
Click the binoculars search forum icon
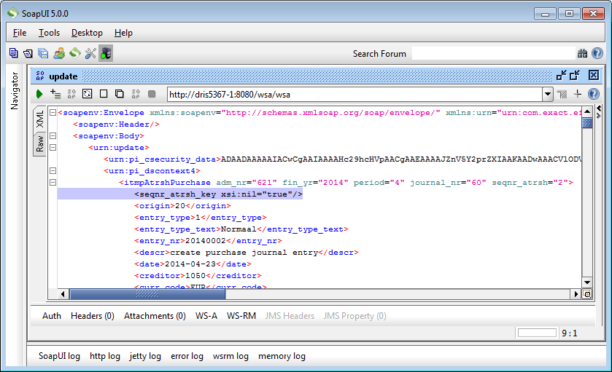tap(582, 53)
